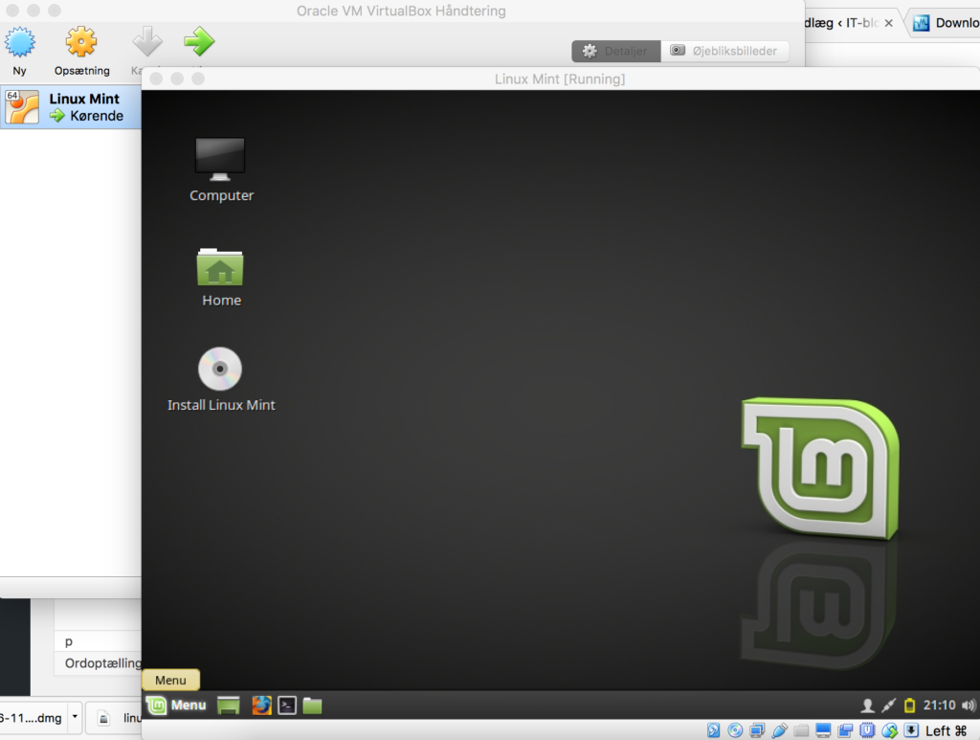Click the Left ⌘ host key indicator
The height and width of the screenshot is (740, 980).
[x=947, y=730]
